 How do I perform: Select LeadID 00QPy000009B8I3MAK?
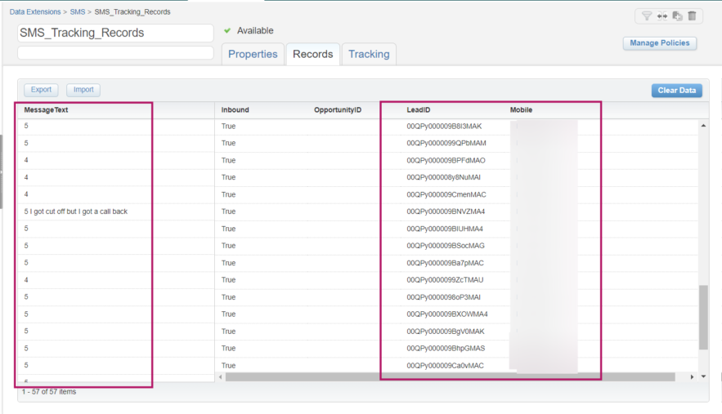coord(444,126)
